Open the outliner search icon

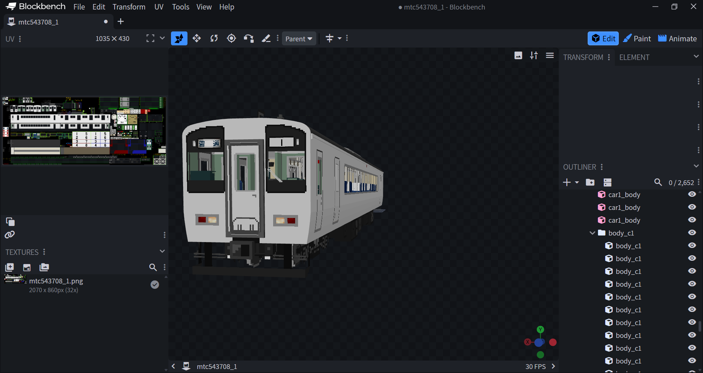658,182
